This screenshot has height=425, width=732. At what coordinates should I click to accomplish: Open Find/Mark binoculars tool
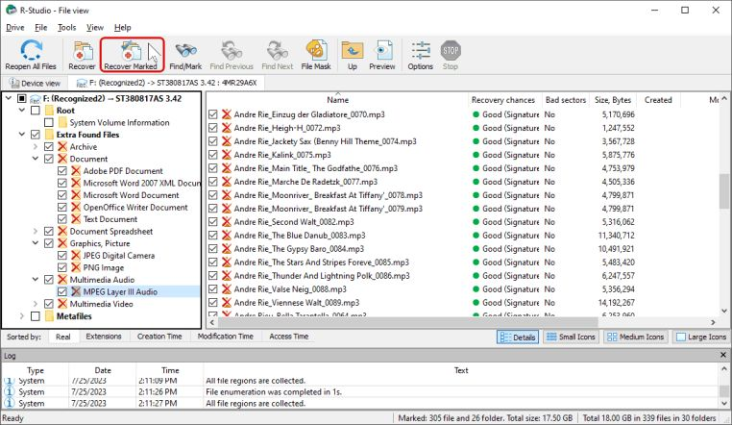click(x=185, y=50)
